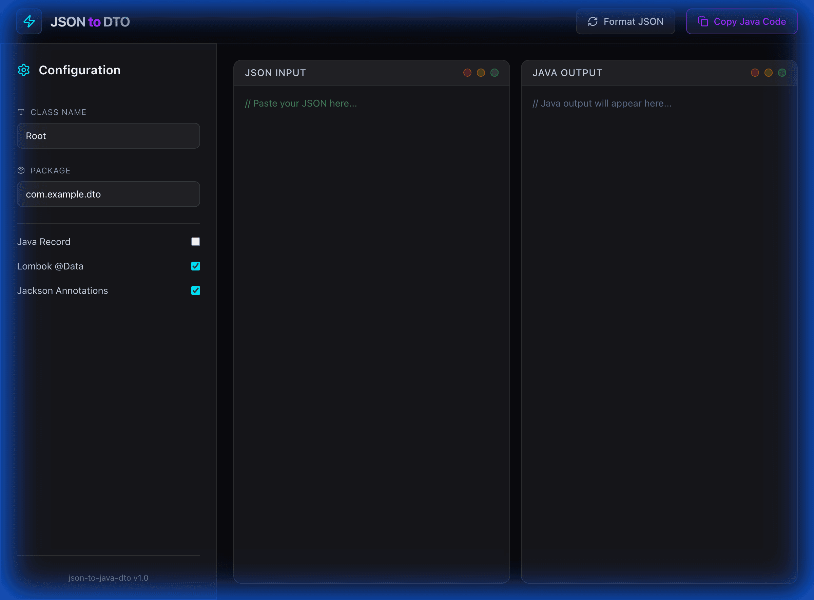Select the JAVA OUTPUT panel header
The image size is (814, 600).
pyautogui.click(x=567, y=73)
